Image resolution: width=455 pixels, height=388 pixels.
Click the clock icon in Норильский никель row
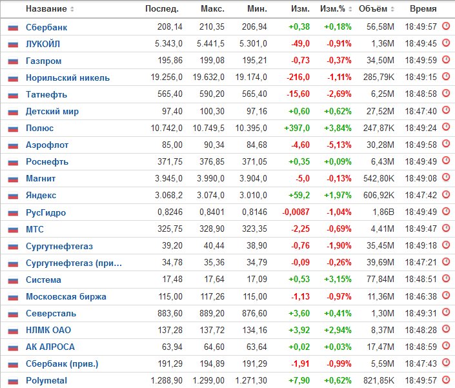tap(446, 77)
